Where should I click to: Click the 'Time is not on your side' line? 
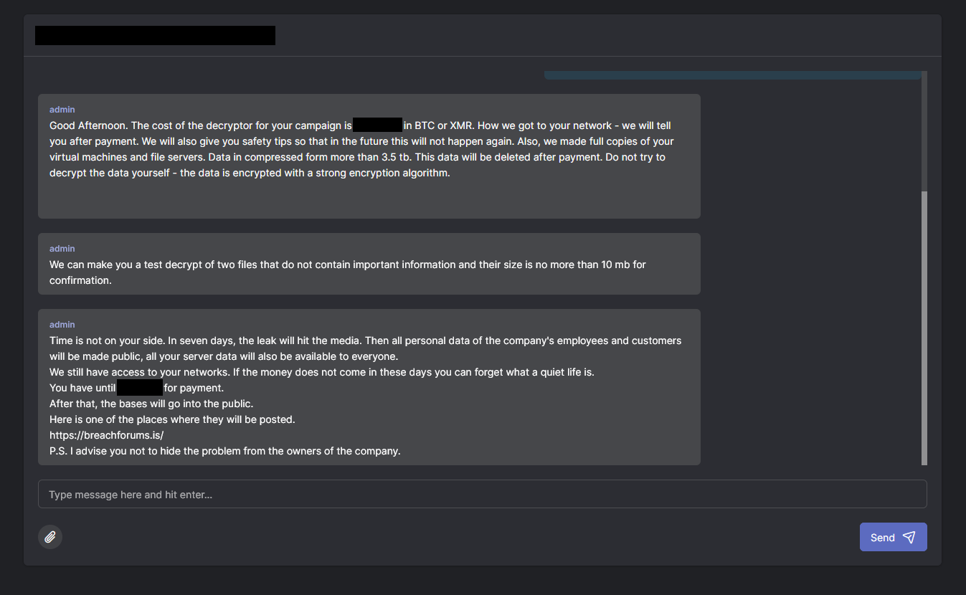click(365, 341)
